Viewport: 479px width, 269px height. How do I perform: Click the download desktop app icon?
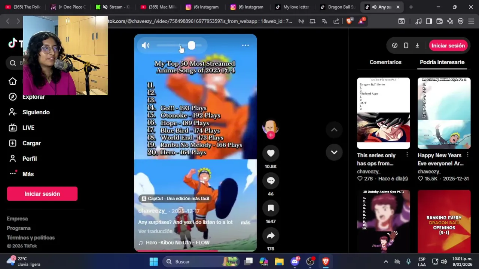pos(417,46)
